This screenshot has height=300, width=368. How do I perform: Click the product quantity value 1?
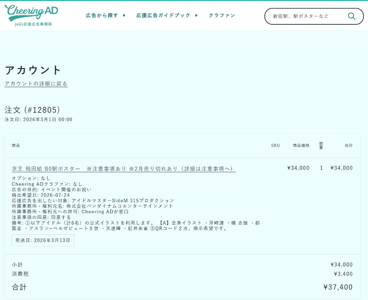321,168
